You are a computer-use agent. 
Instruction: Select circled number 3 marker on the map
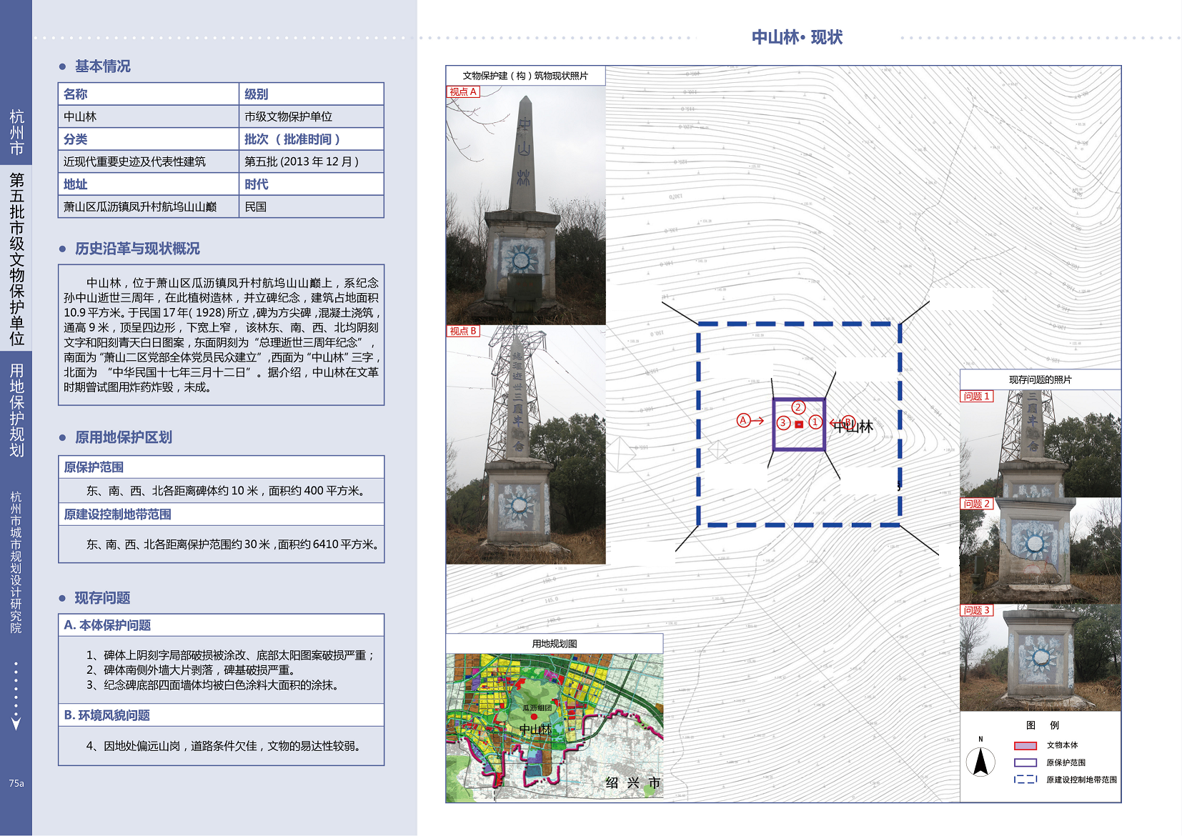[783, 423]
